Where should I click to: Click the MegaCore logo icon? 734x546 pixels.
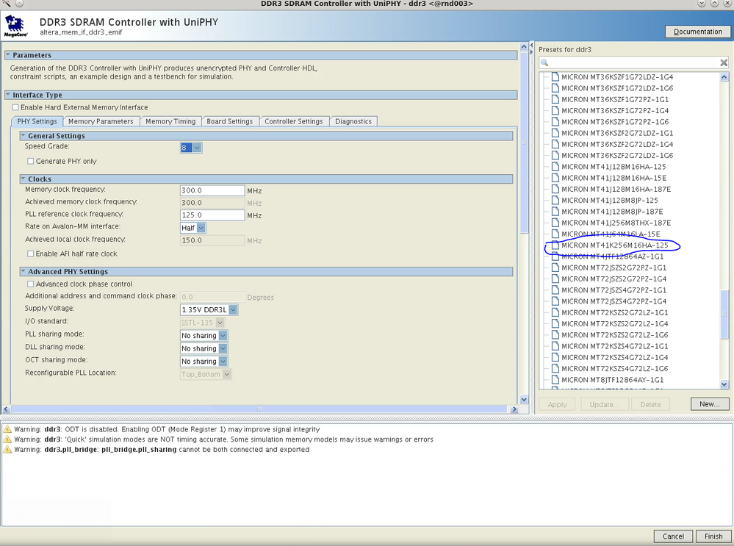(15, 26)
